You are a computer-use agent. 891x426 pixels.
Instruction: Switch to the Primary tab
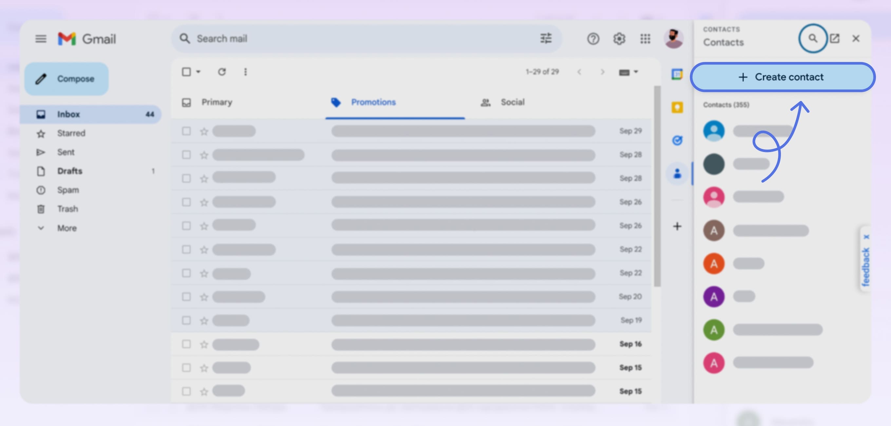217,102
